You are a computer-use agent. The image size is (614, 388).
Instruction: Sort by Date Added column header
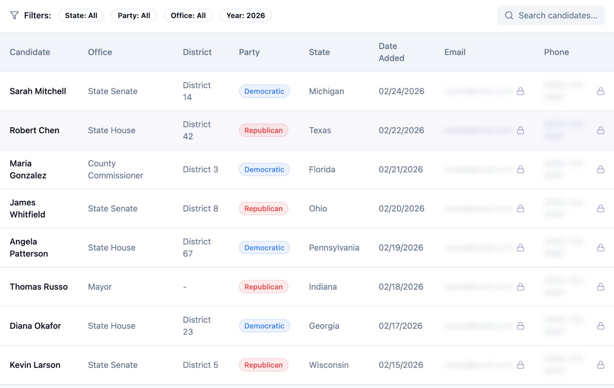391,52
